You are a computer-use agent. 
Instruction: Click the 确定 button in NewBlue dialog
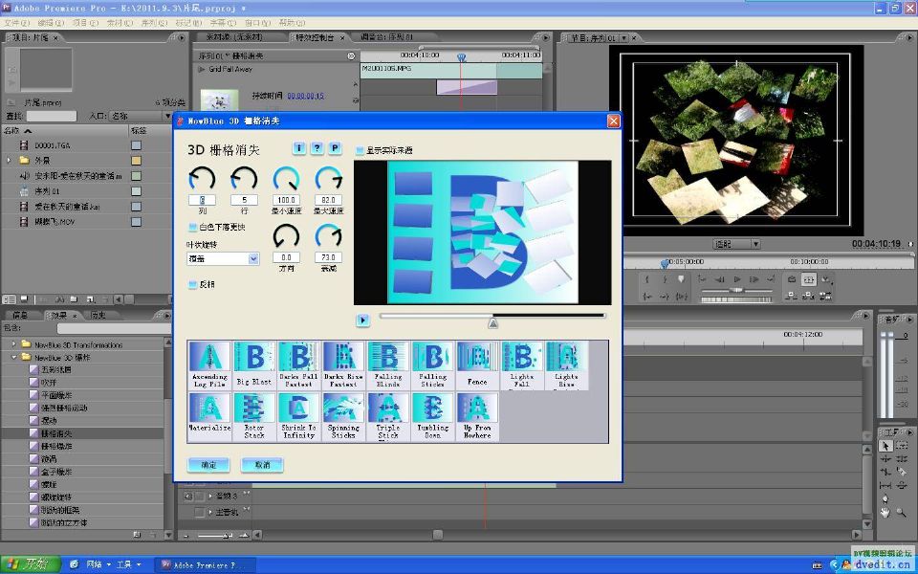pyautogui.click(x=208, y=465)
